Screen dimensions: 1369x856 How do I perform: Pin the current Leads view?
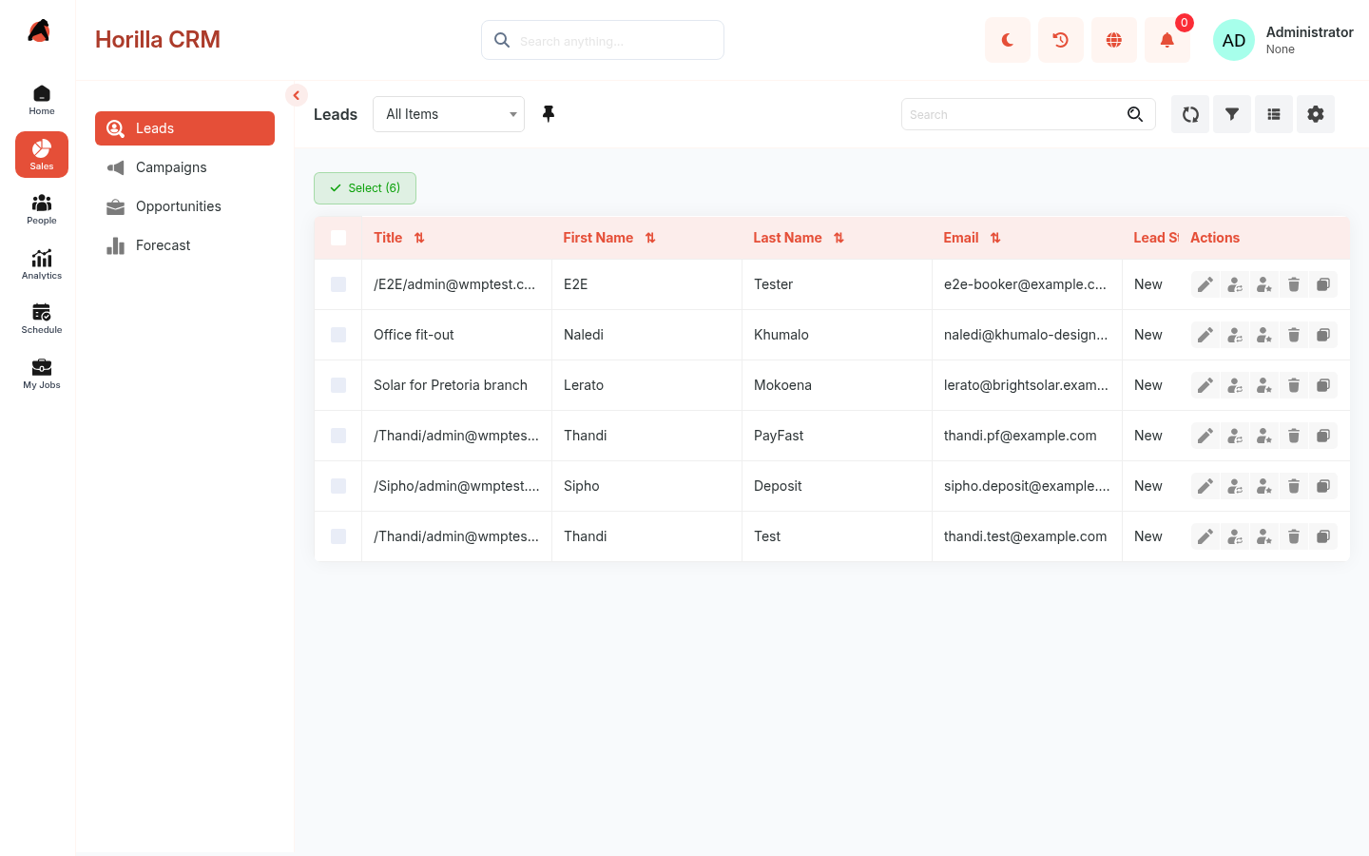click(x=549, y=114)
